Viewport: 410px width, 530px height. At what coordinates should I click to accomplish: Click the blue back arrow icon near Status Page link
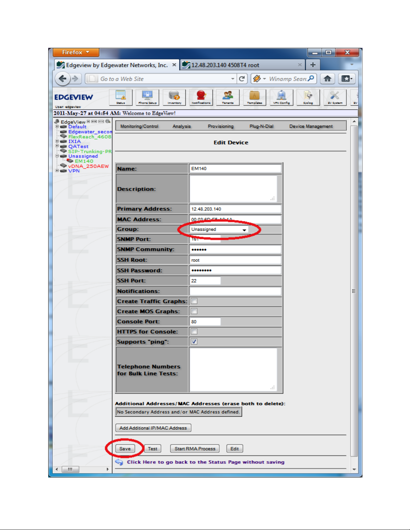click(x=119, y=462)
